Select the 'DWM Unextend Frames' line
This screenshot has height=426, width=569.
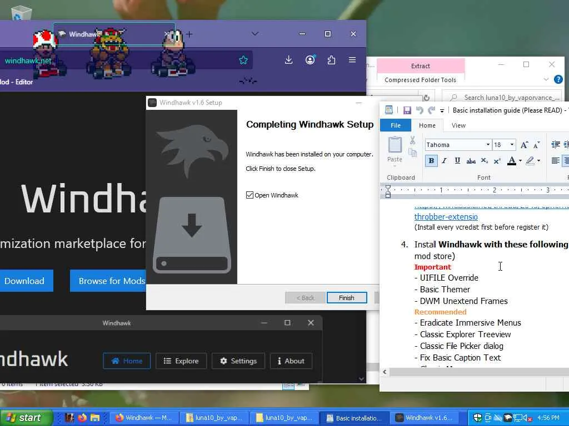click(x=463, y=301)
